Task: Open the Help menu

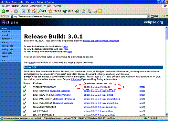Action: pos(58,6)
